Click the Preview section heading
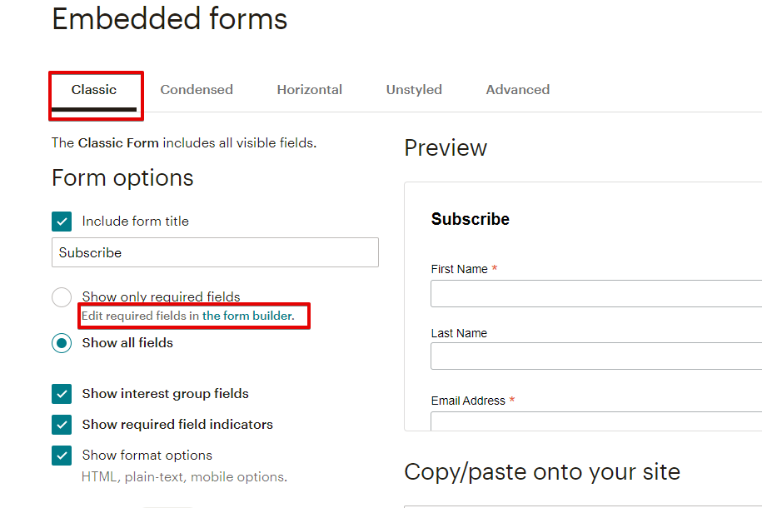 tap(446, 148)
